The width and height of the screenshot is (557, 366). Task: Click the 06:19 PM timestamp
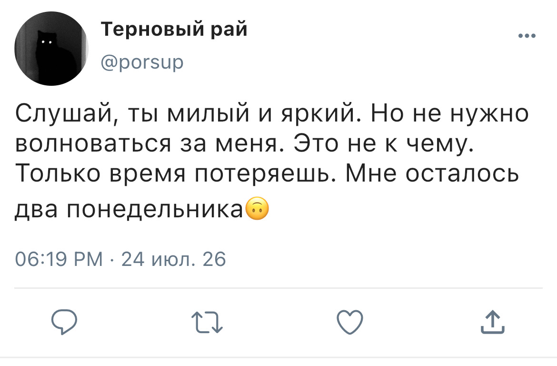tap(59, 259)
